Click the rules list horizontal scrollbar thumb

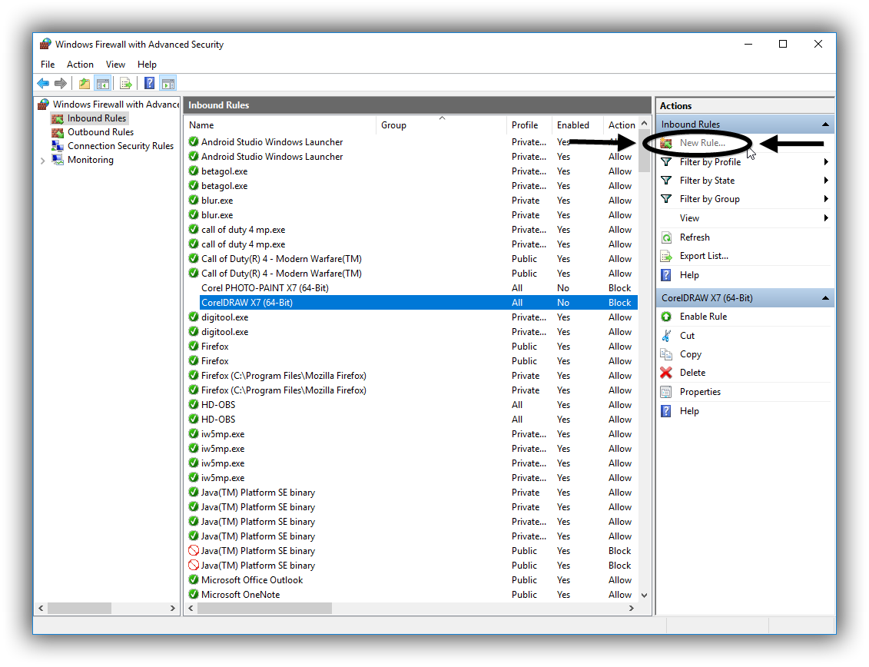264,609
